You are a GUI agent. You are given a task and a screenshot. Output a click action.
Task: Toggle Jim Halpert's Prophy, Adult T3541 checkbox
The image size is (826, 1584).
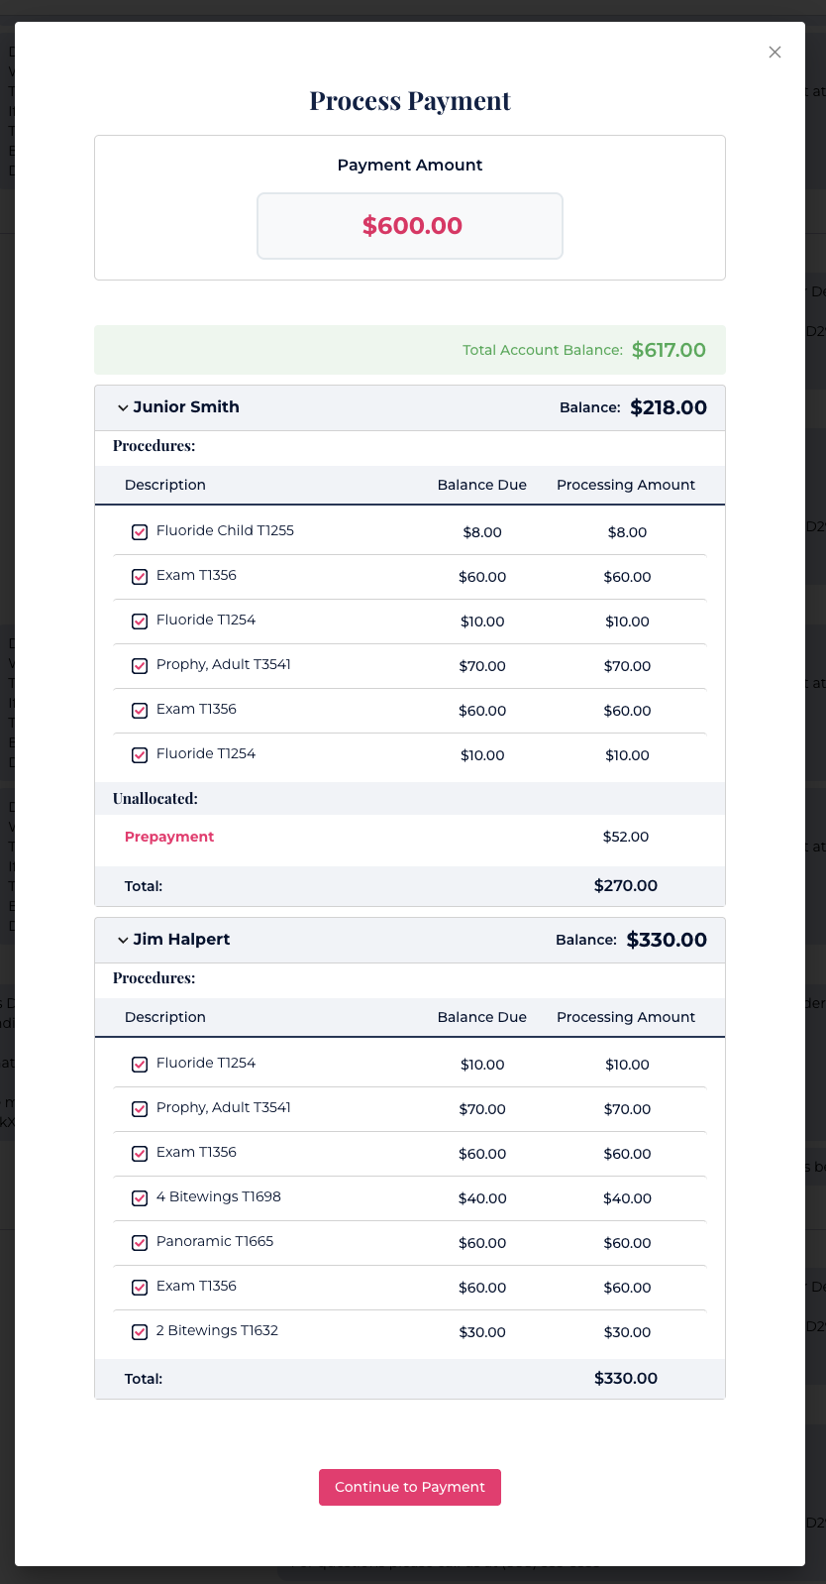click(x=140, y=1109)
